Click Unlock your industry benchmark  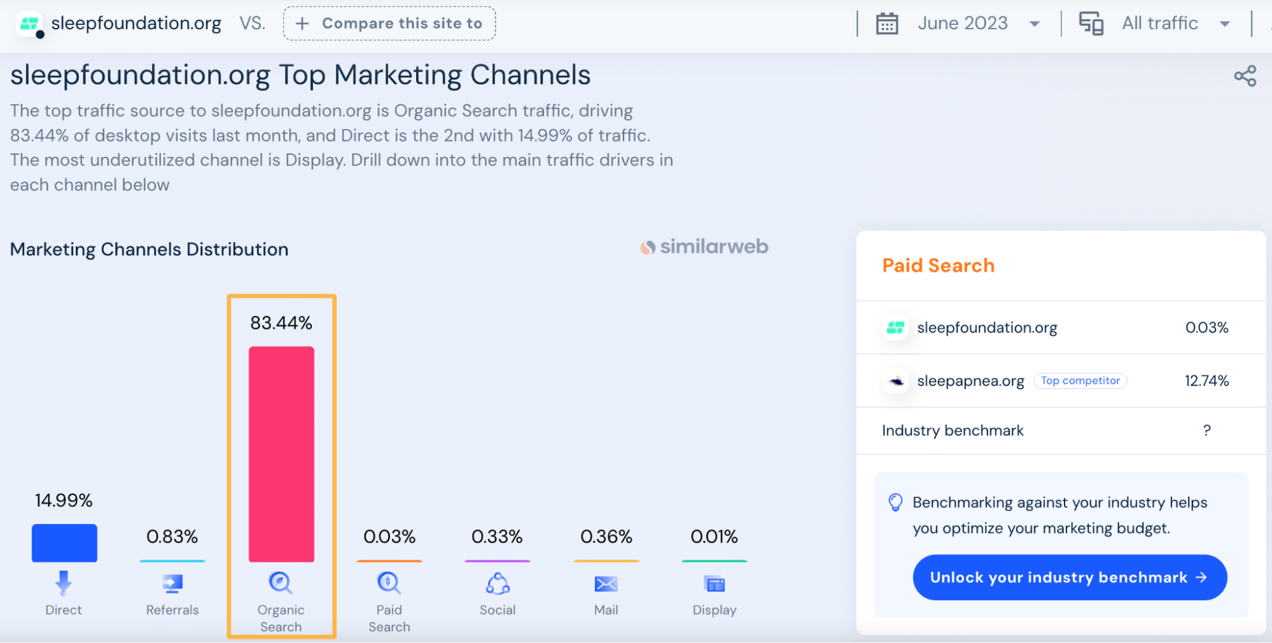pyautogui.click(x=1069, y=577)
